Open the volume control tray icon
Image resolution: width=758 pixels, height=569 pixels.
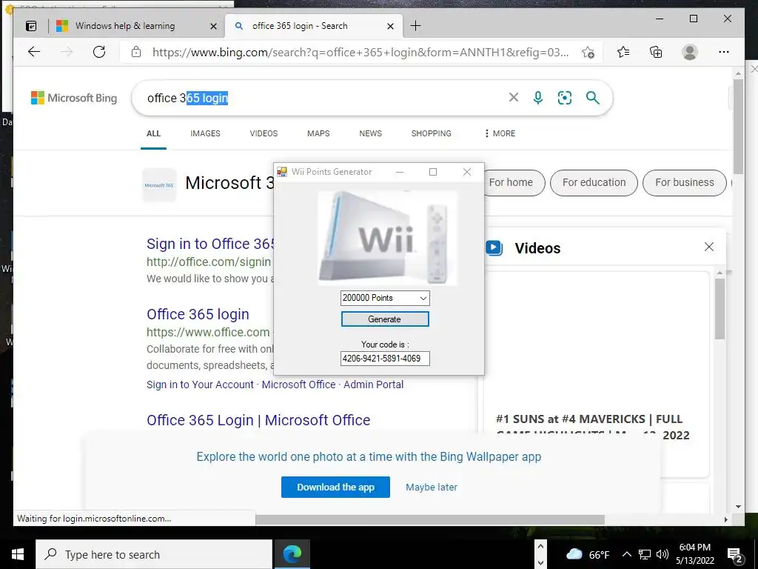(663, 554)
